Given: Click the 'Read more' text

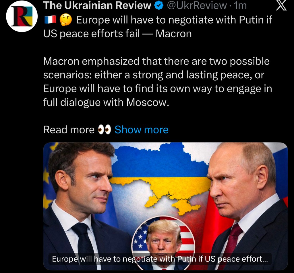Looking at the screenshot, I should pyautogui.click(x=69, y=130).
